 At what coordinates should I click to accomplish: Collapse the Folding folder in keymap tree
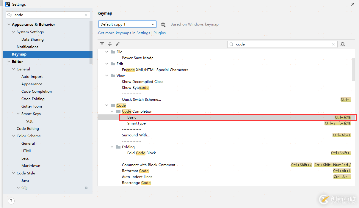[112, 147]
